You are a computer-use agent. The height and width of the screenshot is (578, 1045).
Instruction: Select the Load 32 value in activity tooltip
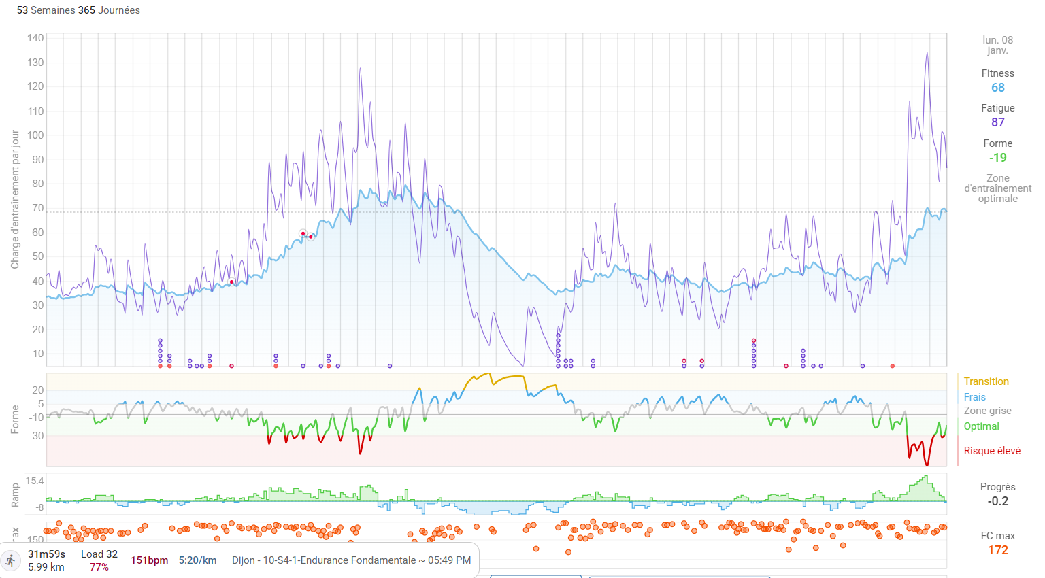tap(99, 554)
